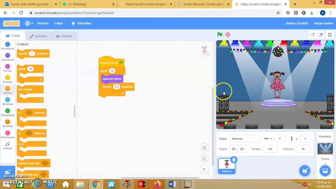Switch to large stage layout
The width and height of the screenshot is (336, 189).
point(321,35)
